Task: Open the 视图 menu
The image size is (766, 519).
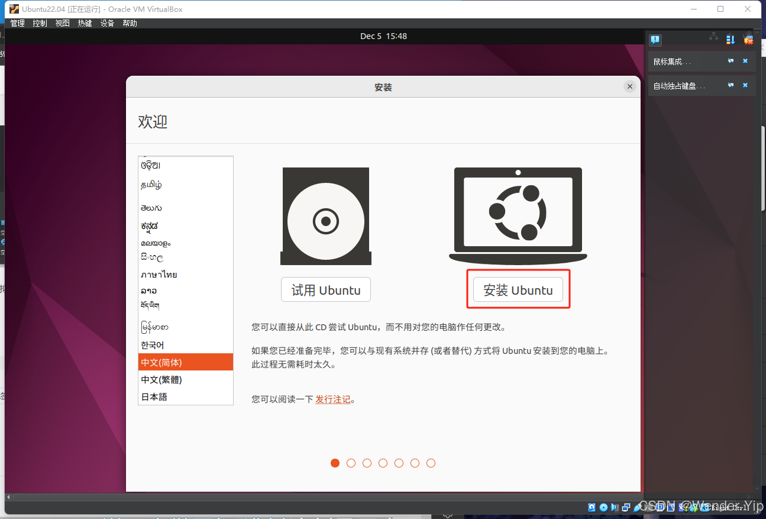Action: 63,23
